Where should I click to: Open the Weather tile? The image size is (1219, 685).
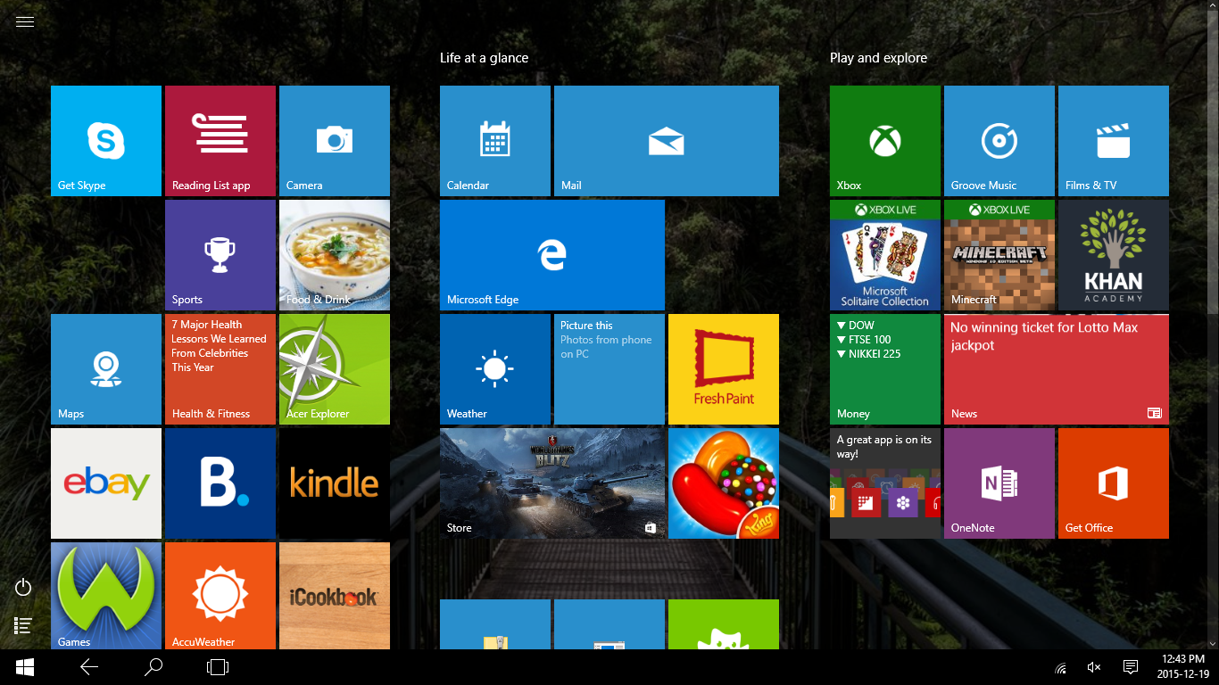(x=495, y=369)
